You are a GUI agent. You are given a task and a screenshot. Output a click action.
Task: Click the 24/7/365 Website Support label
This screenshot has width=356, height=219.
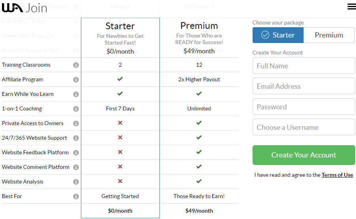tap(34, 138)
